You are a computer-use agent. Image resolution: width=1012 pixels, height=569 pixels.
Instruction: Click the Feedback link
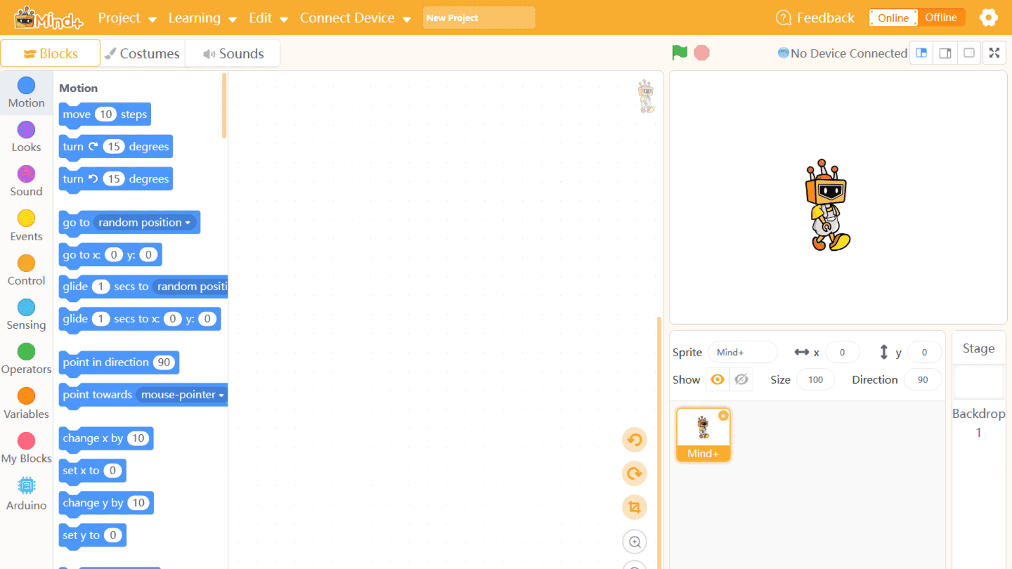825,18
